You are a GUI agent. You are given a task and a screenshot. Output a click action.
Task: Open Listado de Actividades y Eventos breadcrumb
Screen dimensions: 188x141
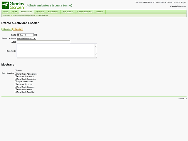click(x=23, y=15)
